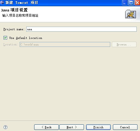Click the Use default location label
This screenshot has height=131, width=140.
pos(26,38)
